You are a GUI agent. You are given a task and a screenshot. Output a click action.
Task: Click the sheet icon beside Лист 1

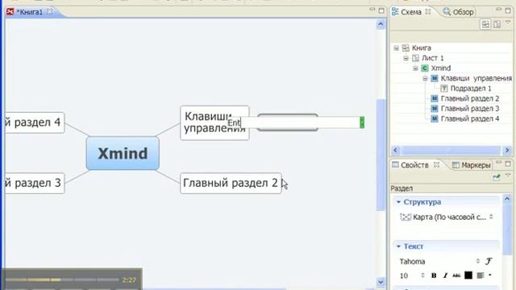[x=415, y=58]
